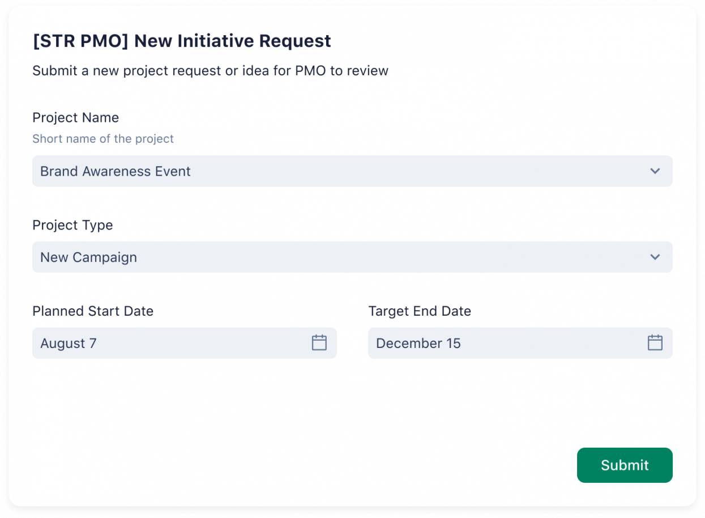Image resolution: width=705 pixels, height=518 pixels.
Task: Open the Target End Date calendar icon
Action: (655, 342)
